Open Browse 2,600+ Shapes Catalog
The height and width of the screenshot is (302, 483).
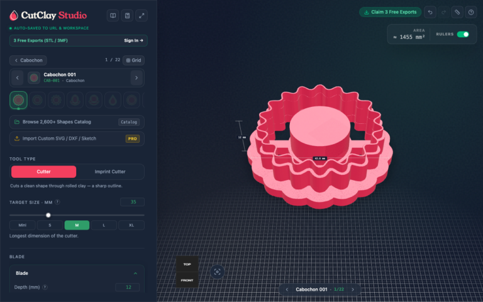tap(77, 122)
